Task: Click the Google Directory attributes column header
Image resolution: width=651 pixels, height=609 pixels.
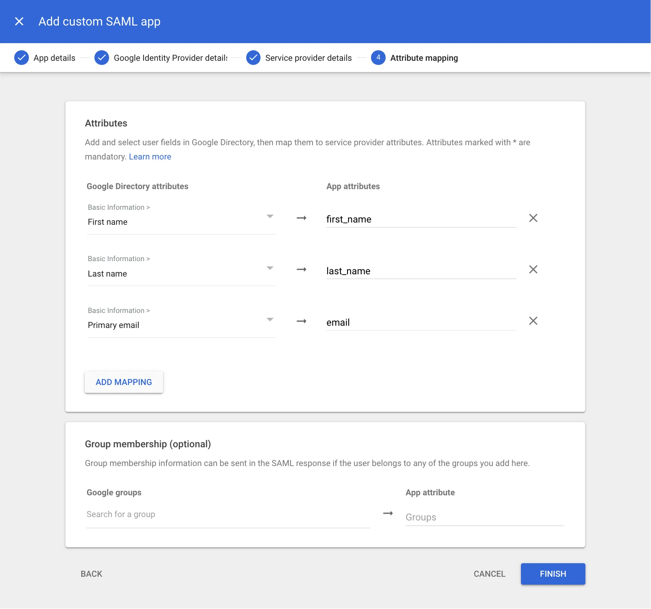Action: [138, 186]
